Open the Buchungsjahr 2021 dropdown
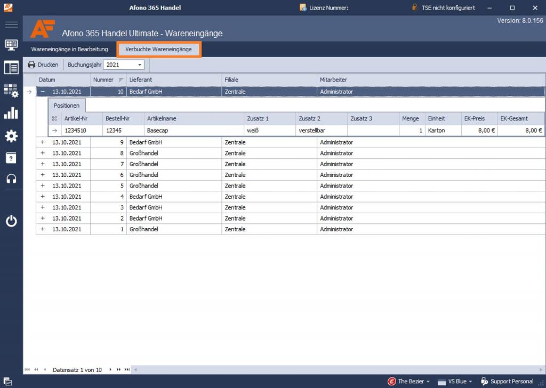 coord(140,64)
